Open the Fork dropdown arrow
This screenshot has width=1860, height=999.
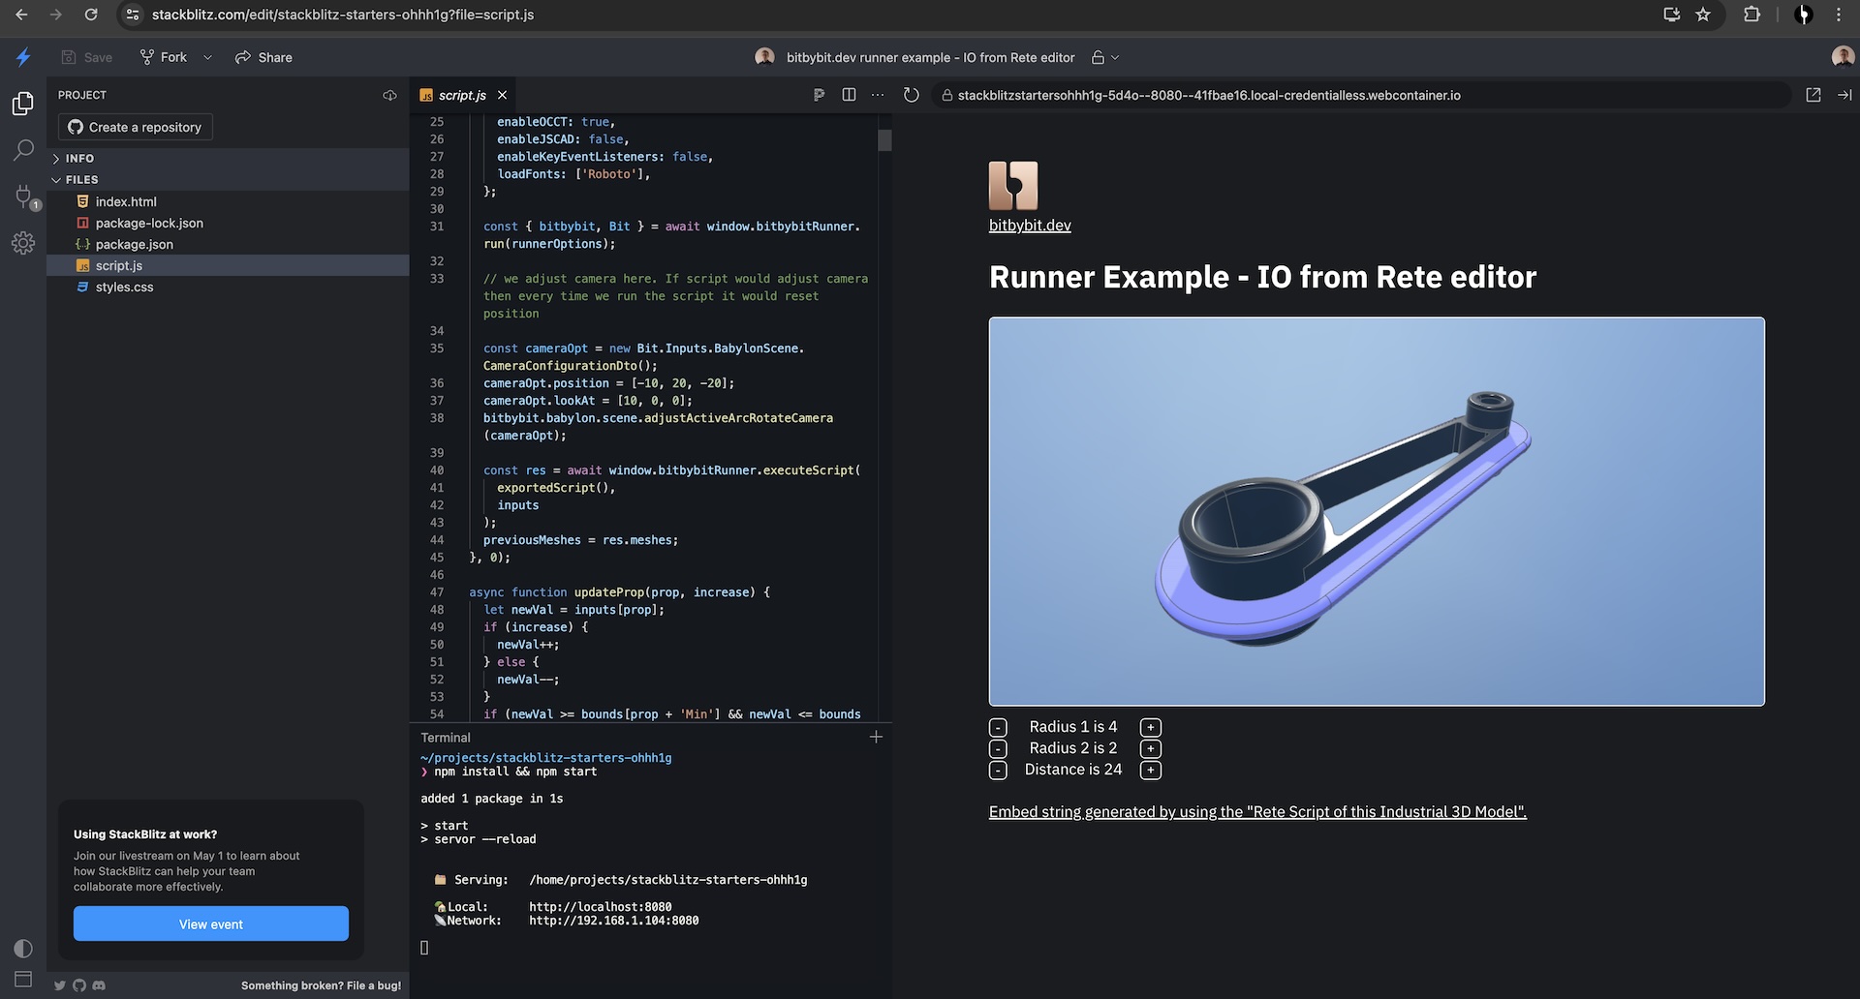click(x=207, y=57)
